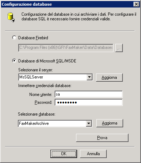The image size is (141, 163).
Task: Select Database di Microsoft SQL/MSDE option
Action: coord(14,61)
